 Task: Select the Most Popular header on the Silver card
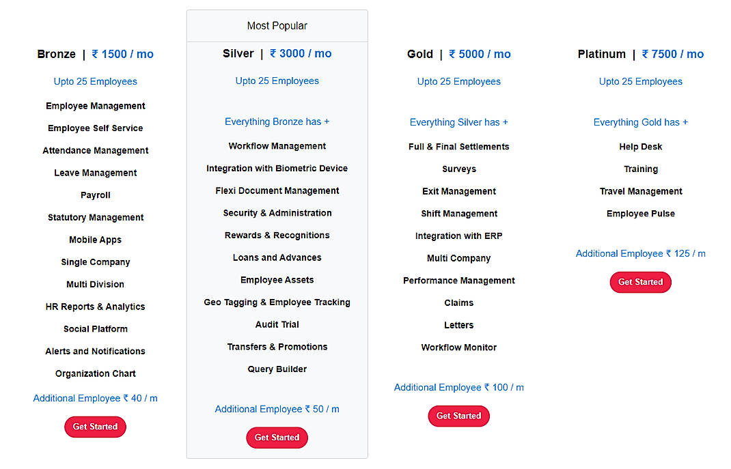coord(277,25)
